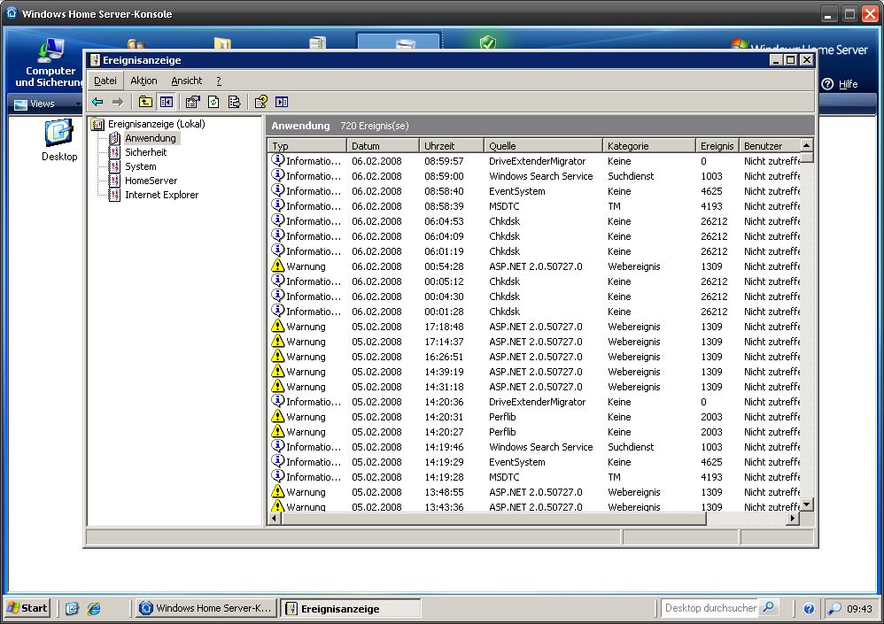Select the Internet Explorer log icon
This screenshot has height=624, width=884.
(114, 195)
